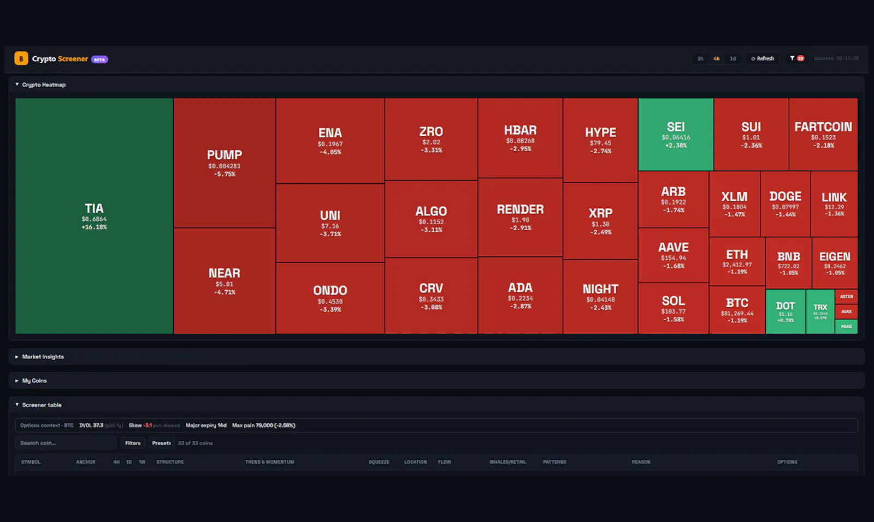Viewport: 874px width, 522px height.
Task: Click the WHALES/RETAIL column header
Action: coord(507,462)
